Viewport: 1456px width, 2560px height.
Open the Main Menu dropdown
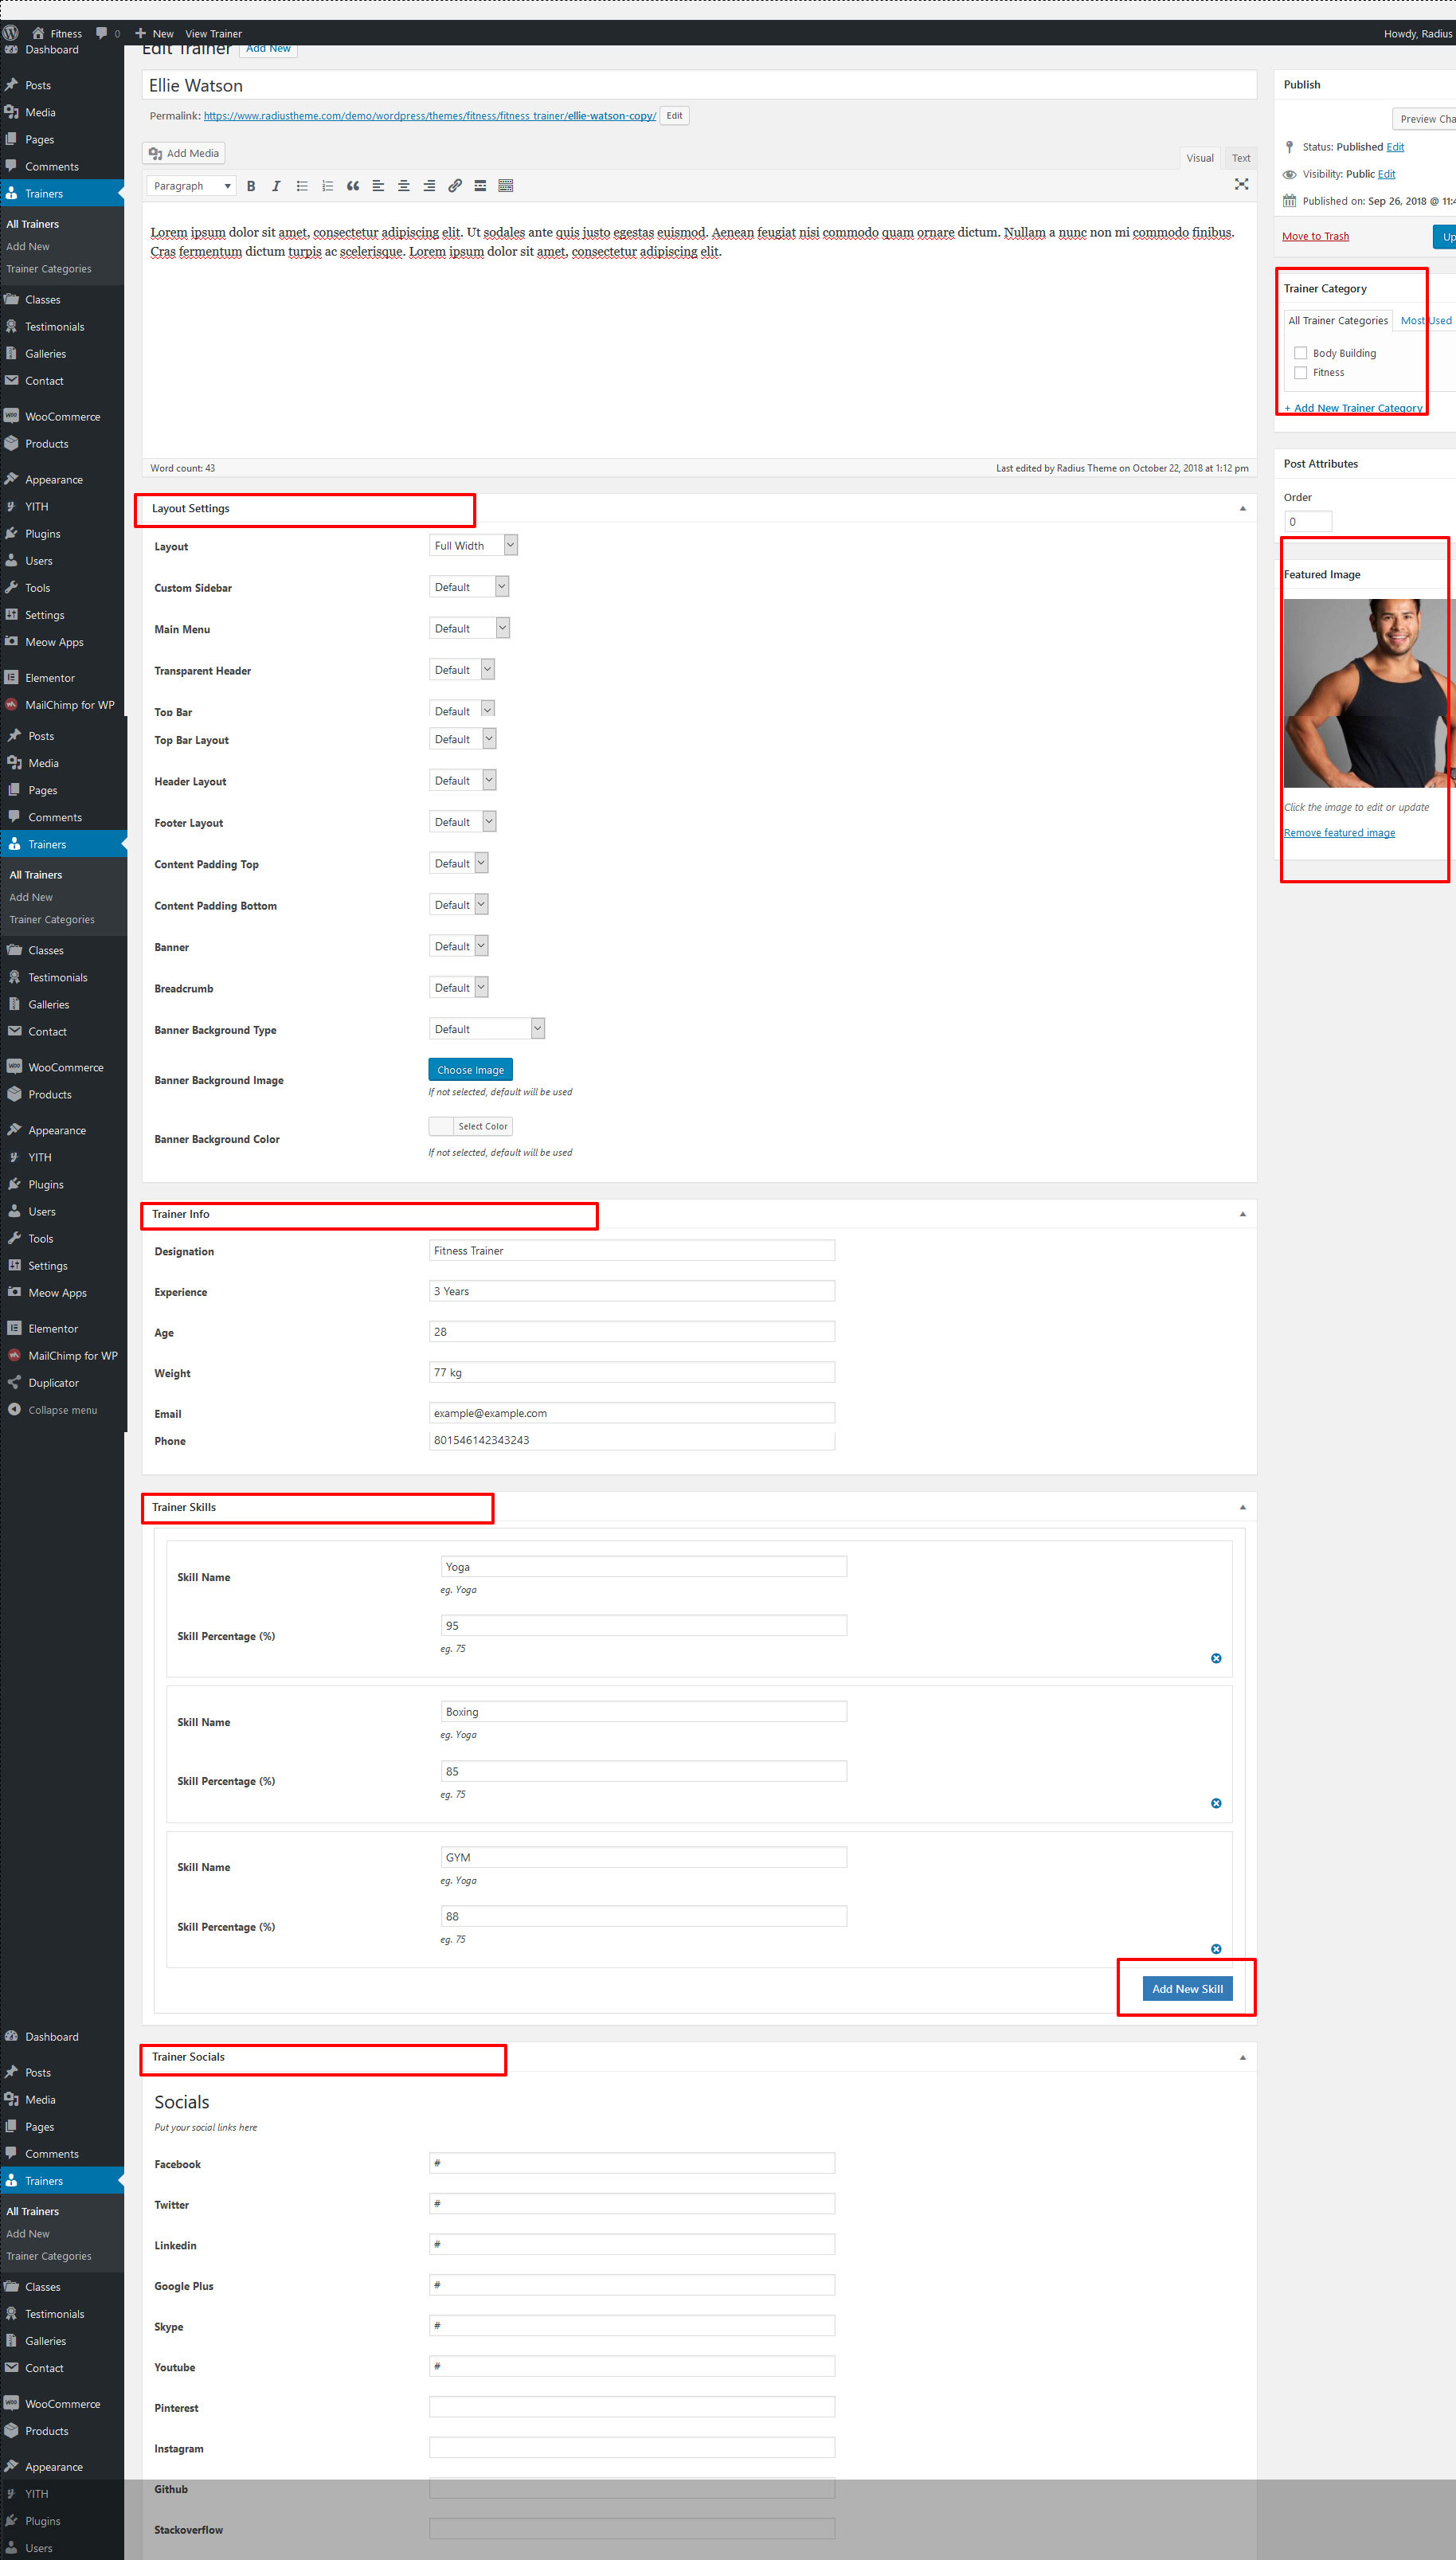[469, 628]
